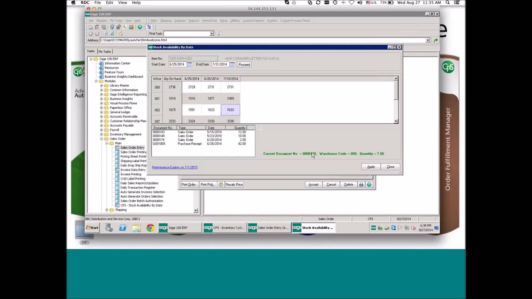Click the Mac volume icon in menu bar
The width and height of the screenshot is (532, 299).
click(360, 2)
